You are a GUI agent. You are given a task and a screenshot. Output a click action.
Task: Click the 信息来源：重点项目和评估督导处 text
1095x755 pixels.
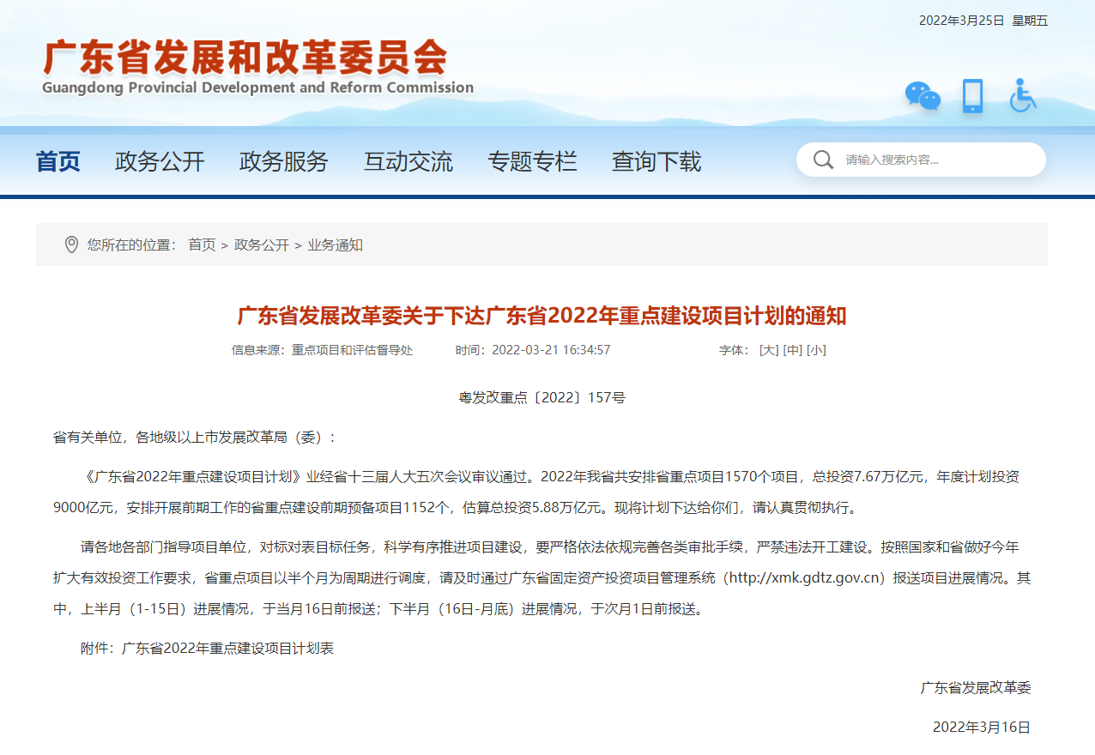[322, 350]
